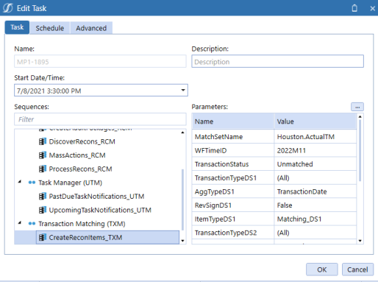Click the clipboard icon in title bar
The width and height of the screenshot is (378, 282).
354,8
